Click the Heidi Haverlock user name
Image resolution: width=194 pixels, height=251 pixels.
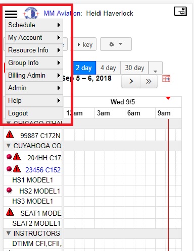110,13
